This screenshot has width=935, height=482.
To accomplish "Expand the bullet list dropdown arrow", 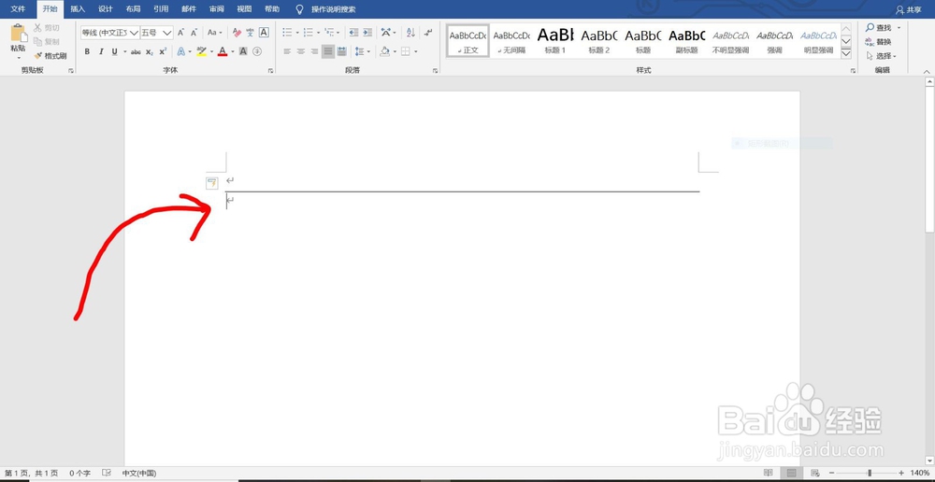I will 298,32.
